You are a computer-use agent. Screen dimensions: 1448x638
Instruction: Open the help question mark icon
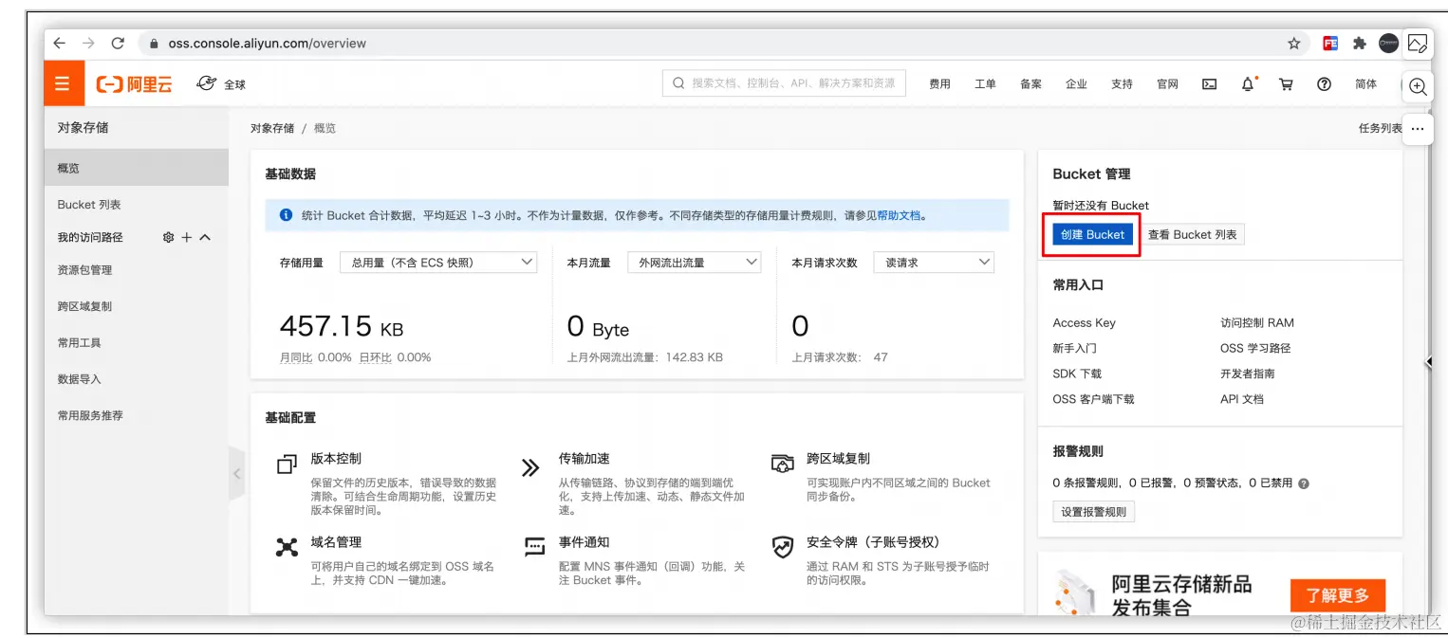tap(1324, 83)
